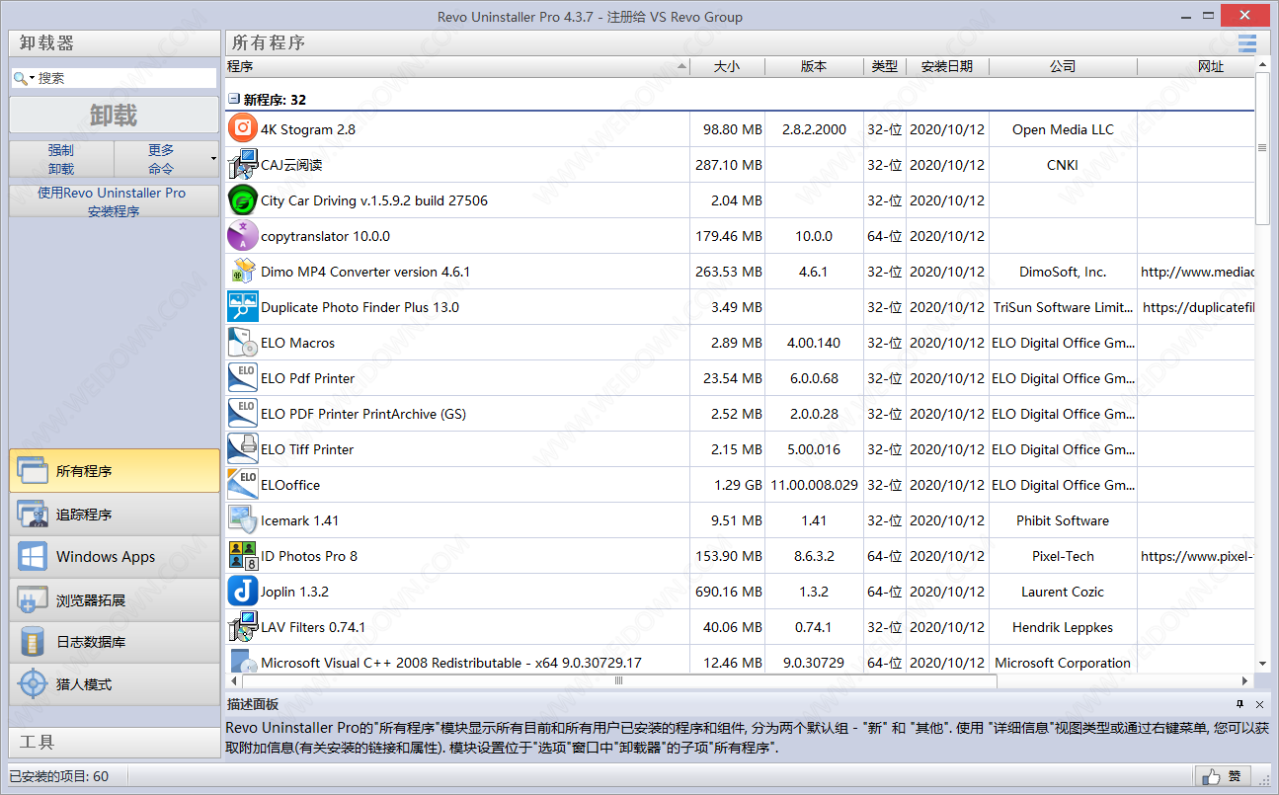Click the Joplin blue icon
This screenshot has width=1279, height=795.
242,591
